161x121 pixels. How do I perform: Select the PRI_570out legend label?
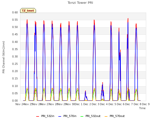117,116
